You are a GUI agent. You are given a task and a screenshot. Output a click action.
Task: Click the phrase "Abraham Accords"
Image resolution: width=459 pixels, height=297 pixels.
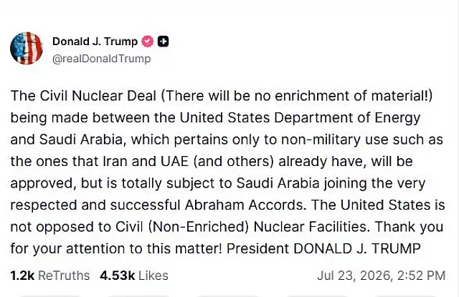[x=244, y=205]
